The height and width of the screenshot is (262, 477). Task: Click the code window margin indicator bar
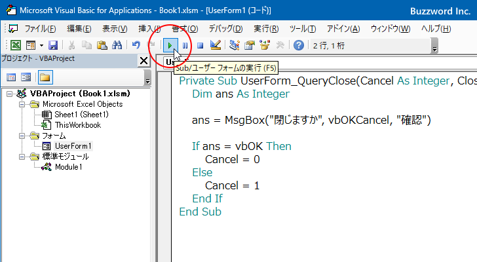pyautogui.click(x=164, y=167)
